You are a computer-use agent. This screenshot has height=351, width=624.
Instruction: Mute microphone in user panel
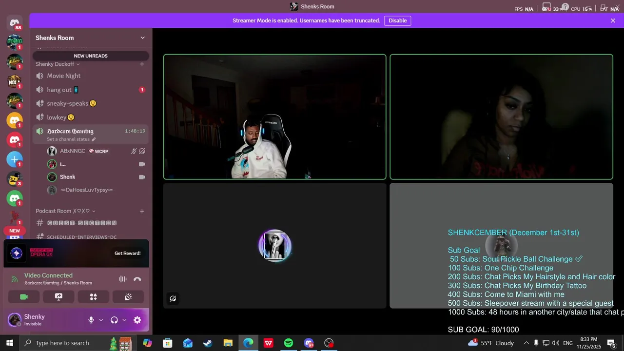[91, 320]
